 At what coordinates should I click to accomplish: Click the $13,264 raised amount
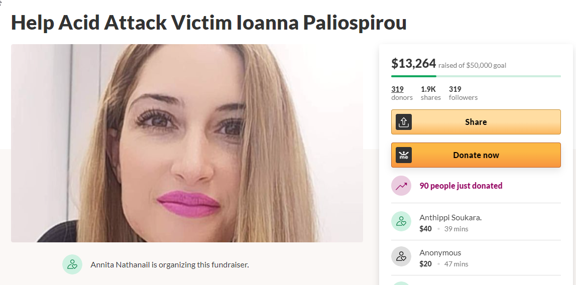pos(414,64)
